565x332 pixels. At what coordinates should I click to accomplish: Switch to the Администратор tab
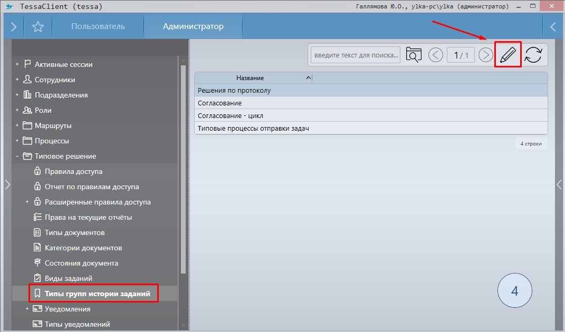click(x=193, y=26)
